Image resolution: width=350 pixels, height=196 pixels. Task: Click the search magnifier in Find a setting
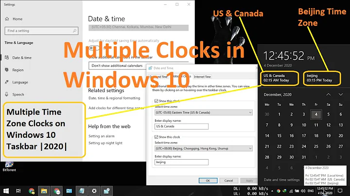(74, 31)
